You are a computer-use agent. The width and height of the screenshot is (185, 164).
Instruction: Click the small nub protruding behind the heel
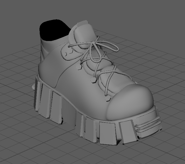point(33,87)
